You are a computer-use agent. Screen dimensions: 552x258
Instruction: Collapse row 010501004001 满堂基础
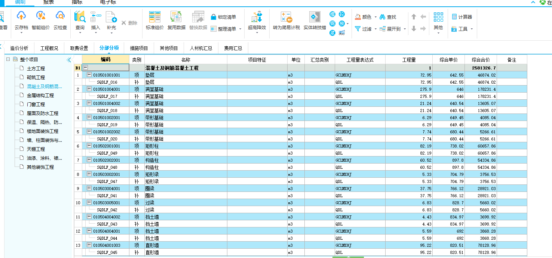pyautogui.click(x=89, y=89)
